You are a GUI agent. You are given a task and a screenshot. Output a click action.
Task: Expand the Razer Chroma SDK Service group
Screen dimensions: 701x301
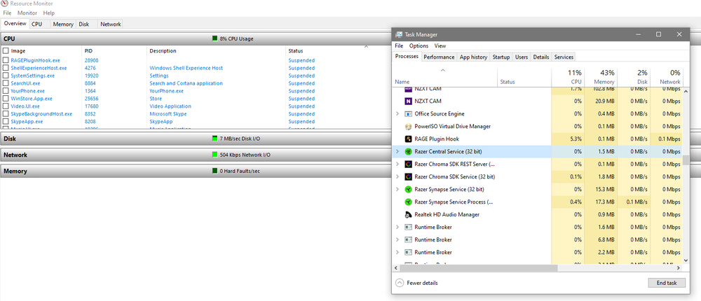(397, 177)
